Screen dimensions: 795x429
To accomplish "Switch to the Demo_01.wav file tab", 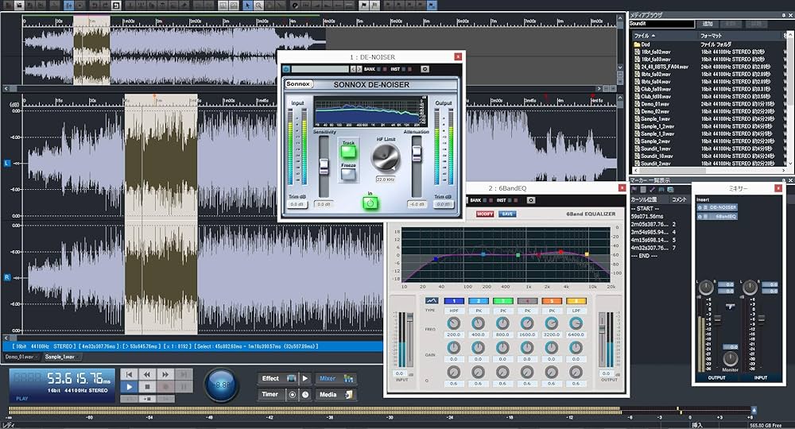I will pyautogui.click(x=20, y=357).
